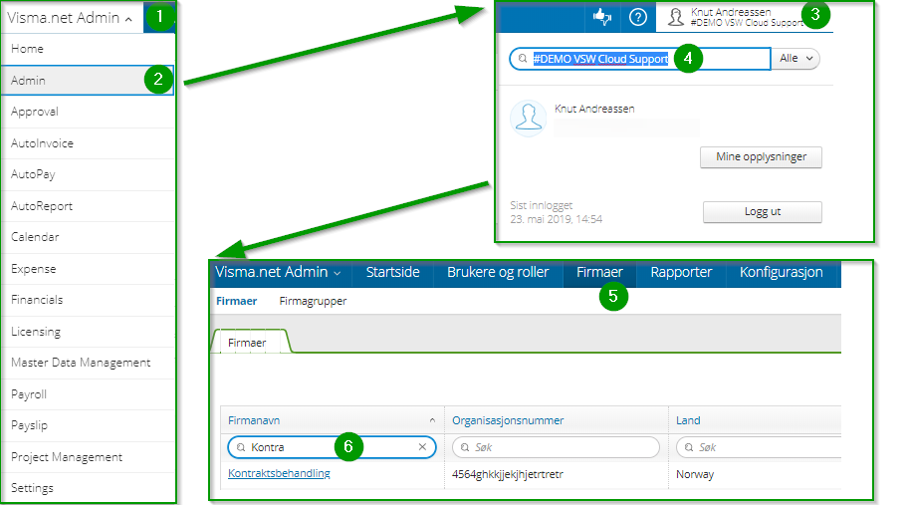Screen dimensions: 909x505
Task: Open AutoPay from the app menu
Action: [89, 174]
